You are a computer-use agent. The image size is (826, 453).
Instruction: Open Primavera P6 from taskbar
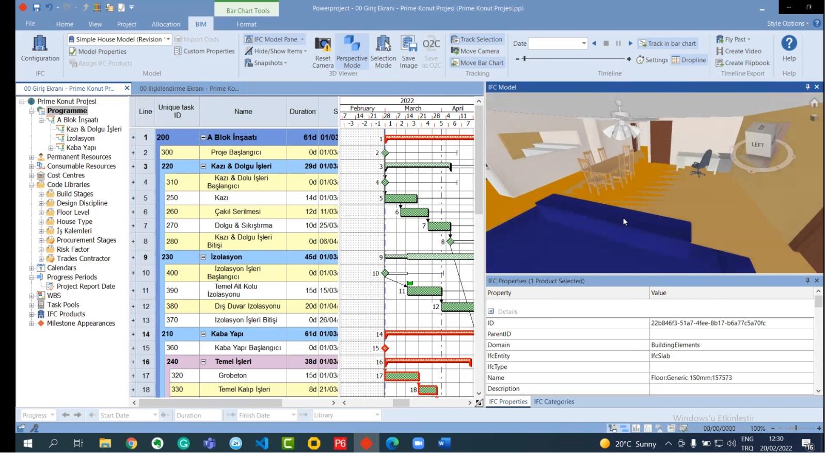(340, 443)
